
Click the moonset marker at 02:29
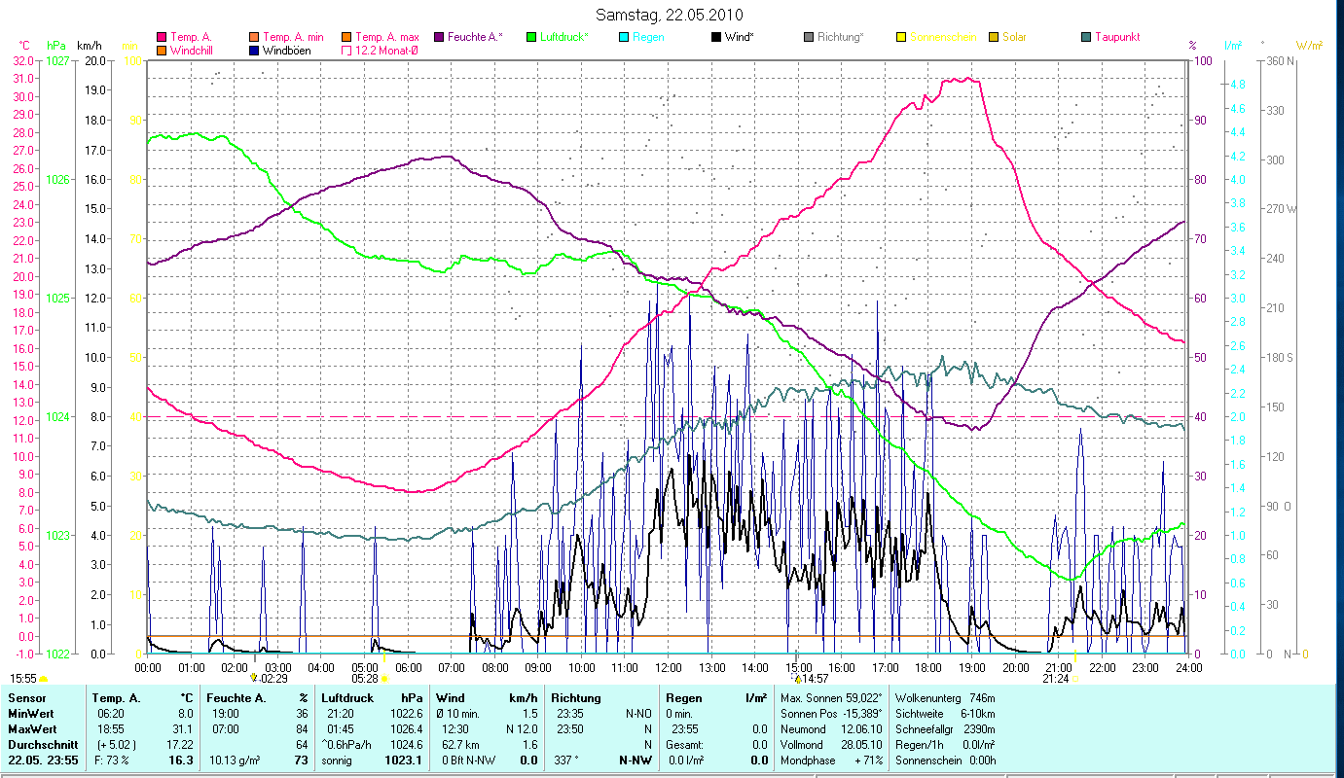point(254,677)
